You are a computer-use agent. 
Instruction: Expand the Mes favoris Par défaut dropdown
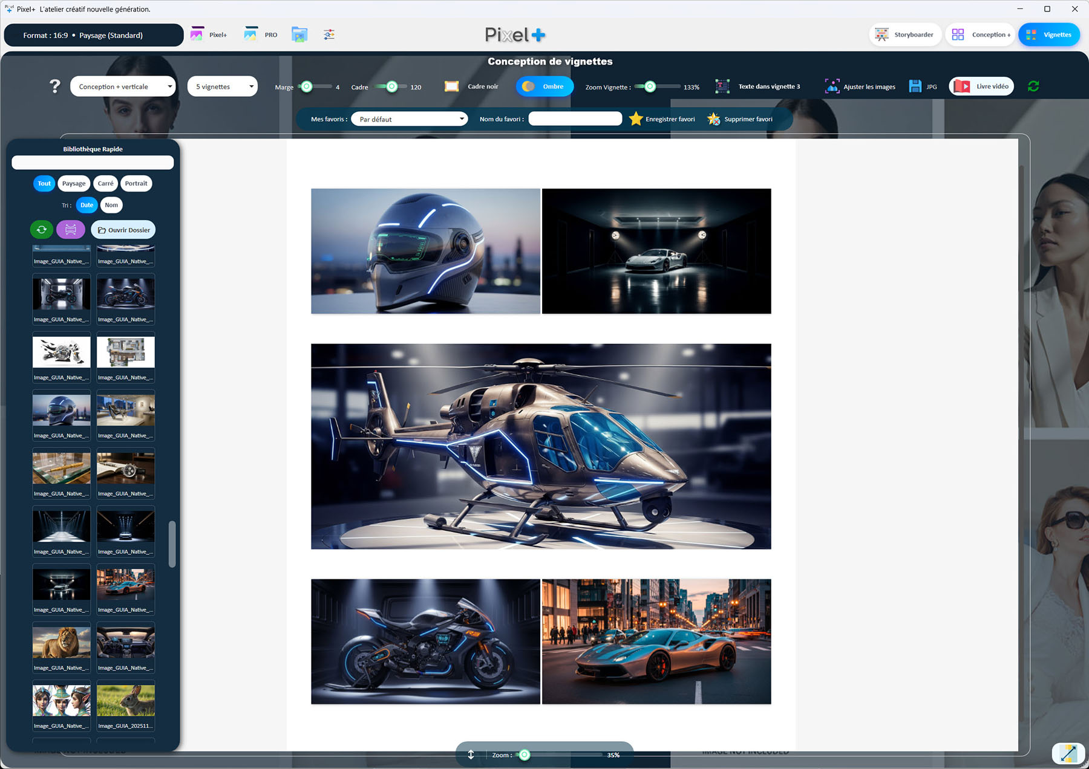click(x=410, y=119)
